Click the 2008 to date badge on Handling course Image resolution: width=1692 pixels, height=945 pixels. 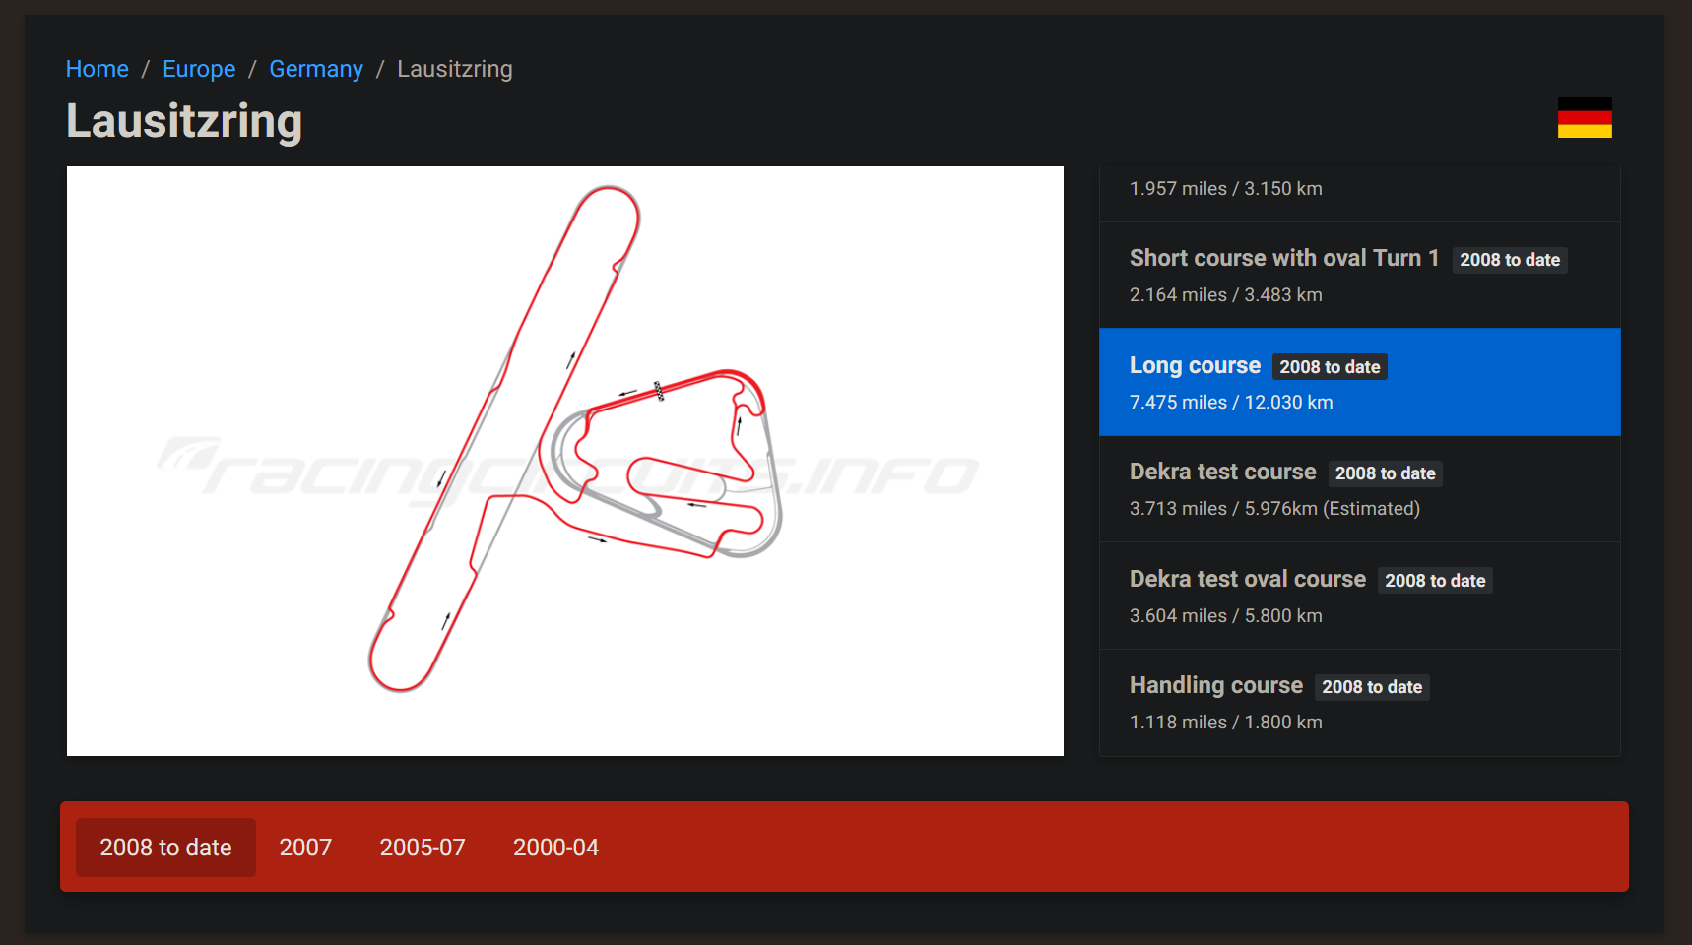point(1372,687)
